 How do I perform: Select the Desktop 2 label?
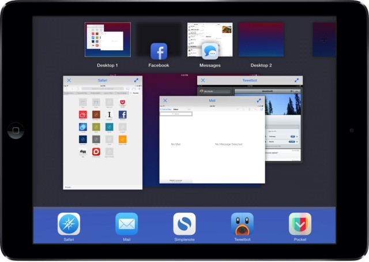[261, 65]
